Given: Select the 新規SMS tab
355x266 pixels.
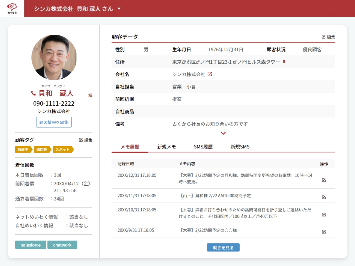Looking at the screenshot, I should [240, 147].
